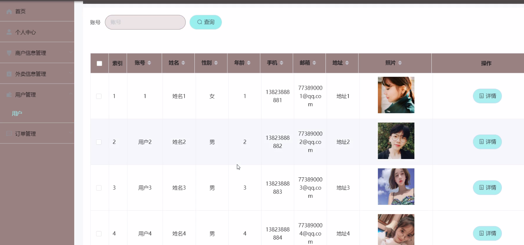This screenshot has width=524, height=245.
Task: Expand the 商户信息管理 menu chevron
Action: click(x=70, y=52)
